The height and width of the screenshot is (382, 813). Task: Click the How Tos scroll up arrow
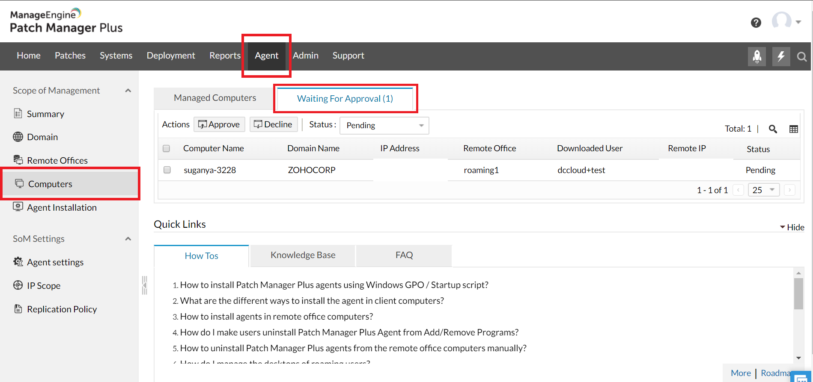coord(798,273)
